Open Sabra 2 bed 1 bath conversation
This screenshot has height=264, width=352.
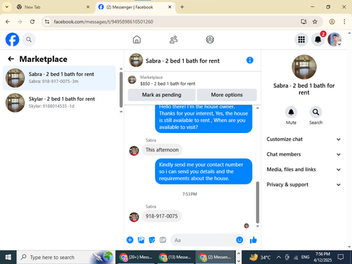click(x=59, y=78)
